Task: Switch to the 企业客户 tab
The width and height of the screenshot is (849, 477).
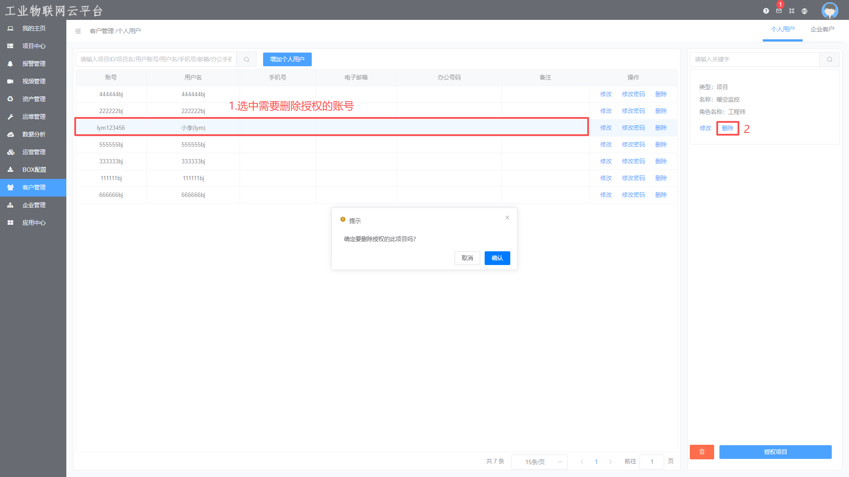Action: (822, 29)
